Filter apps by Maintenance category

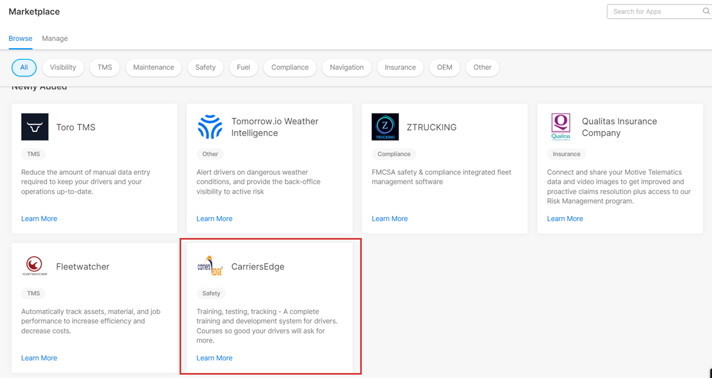[153, 68]
